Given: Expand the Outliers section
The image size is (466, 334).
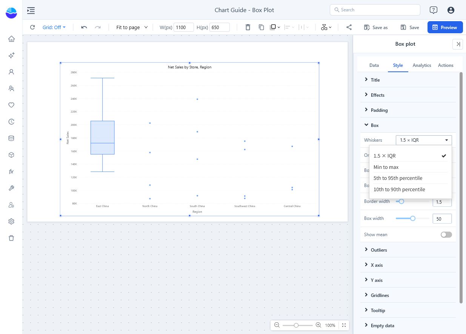Looking at the screenshot, I should 408,250.
